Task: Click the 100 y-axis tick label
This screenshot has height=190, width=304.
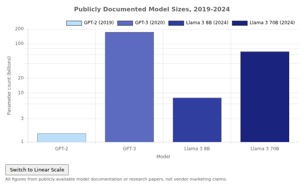Action: click(x=19, y=44)
